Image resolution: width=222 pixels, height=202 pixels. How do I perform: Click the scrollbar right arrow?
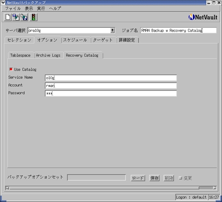[215, 188]
